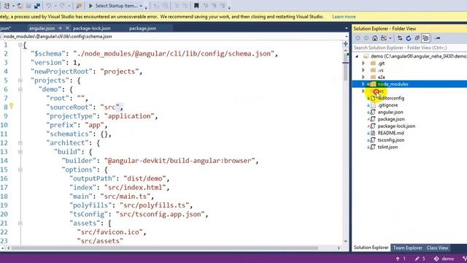Collapse the "assets" outline on line 21

pyautogui.click(x=20, y=223)
